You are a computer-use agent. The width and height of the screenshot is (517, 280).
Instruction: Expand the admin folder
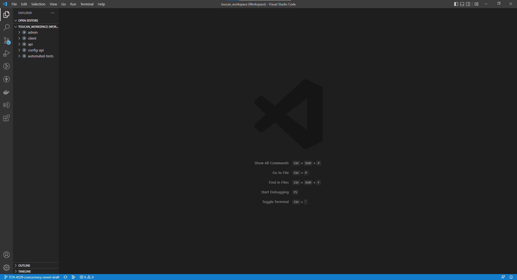[x=36, y=32]
